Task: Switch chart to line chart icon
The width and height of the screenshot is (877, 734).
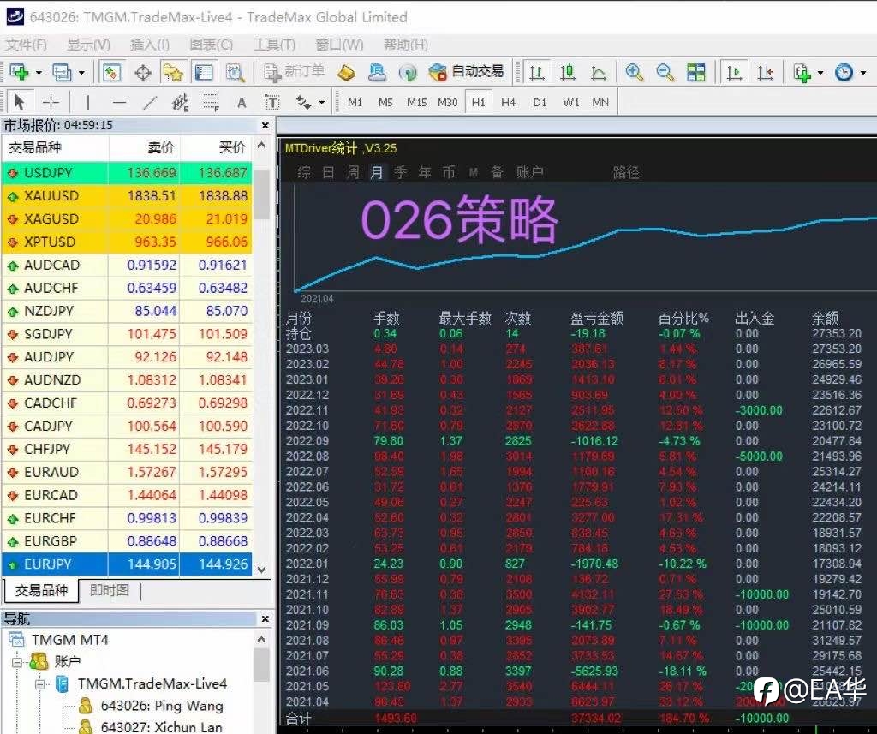Action: tap(599, 72)
